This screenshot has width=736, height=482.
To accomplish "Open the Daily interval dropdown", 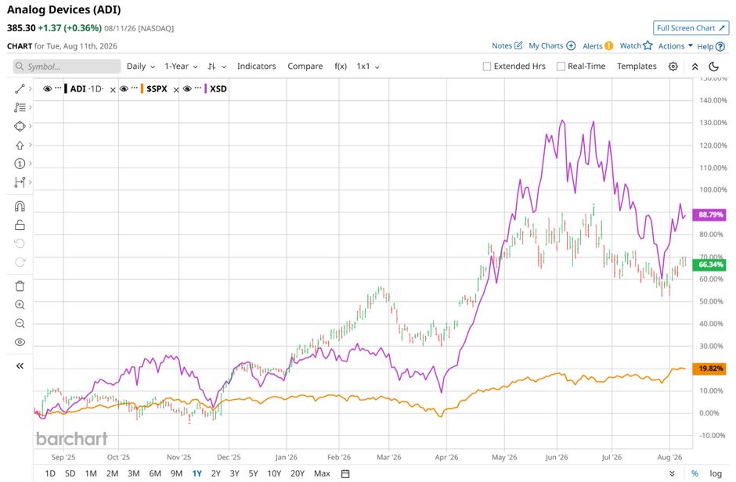I will pyautogui.click(x=141, y=66).
